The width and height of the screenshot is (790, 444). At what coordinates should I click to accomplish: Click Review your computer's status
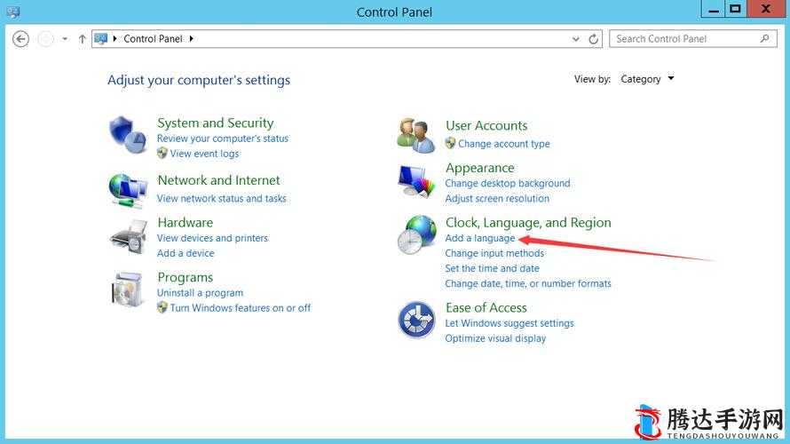coord(223,139)
